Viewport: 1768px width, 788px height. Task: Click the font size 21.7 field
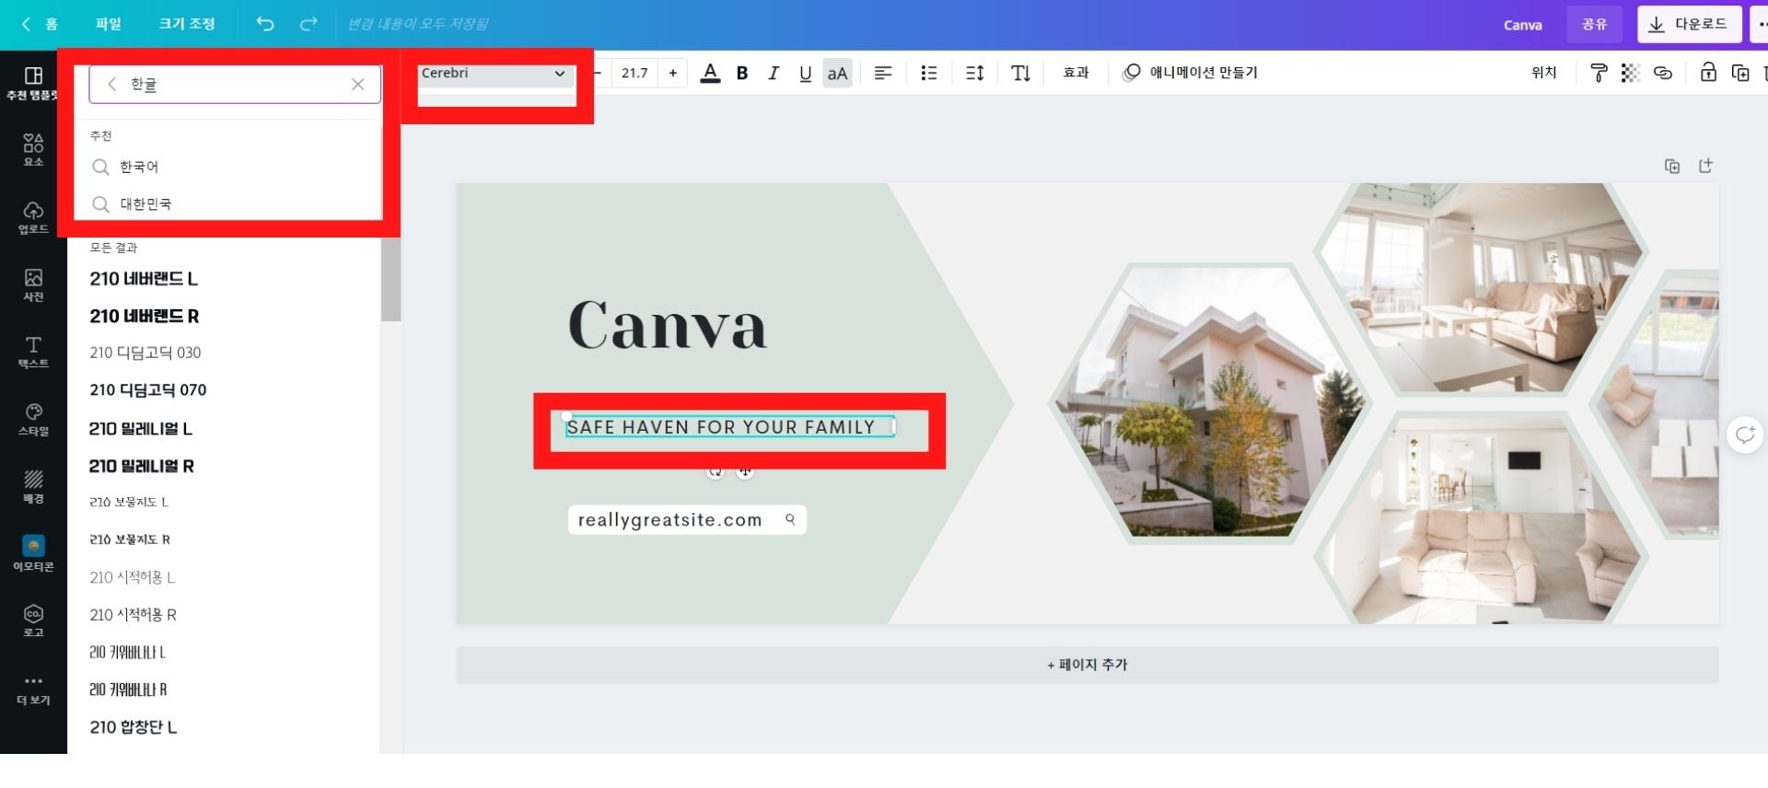tap(634, 73)
